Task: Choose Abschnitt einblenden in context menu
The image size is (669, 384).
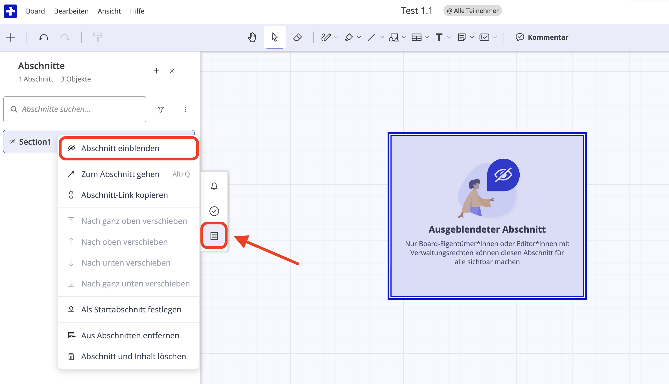Action: [129, 148]
